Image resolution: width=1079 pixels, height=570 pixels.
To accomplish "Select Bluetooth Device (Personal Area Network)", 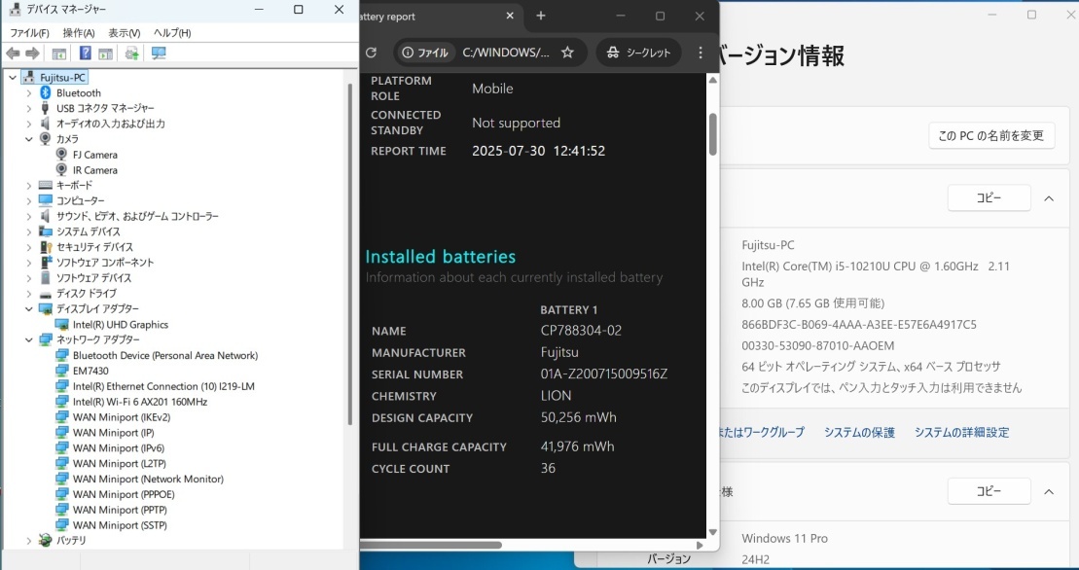I will point(165,355).
